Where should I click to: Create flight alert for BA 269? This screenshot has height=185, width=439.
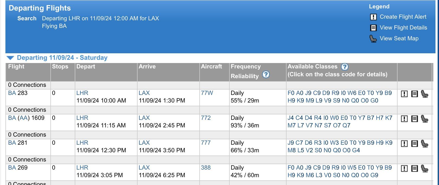[x=404, y=169]
